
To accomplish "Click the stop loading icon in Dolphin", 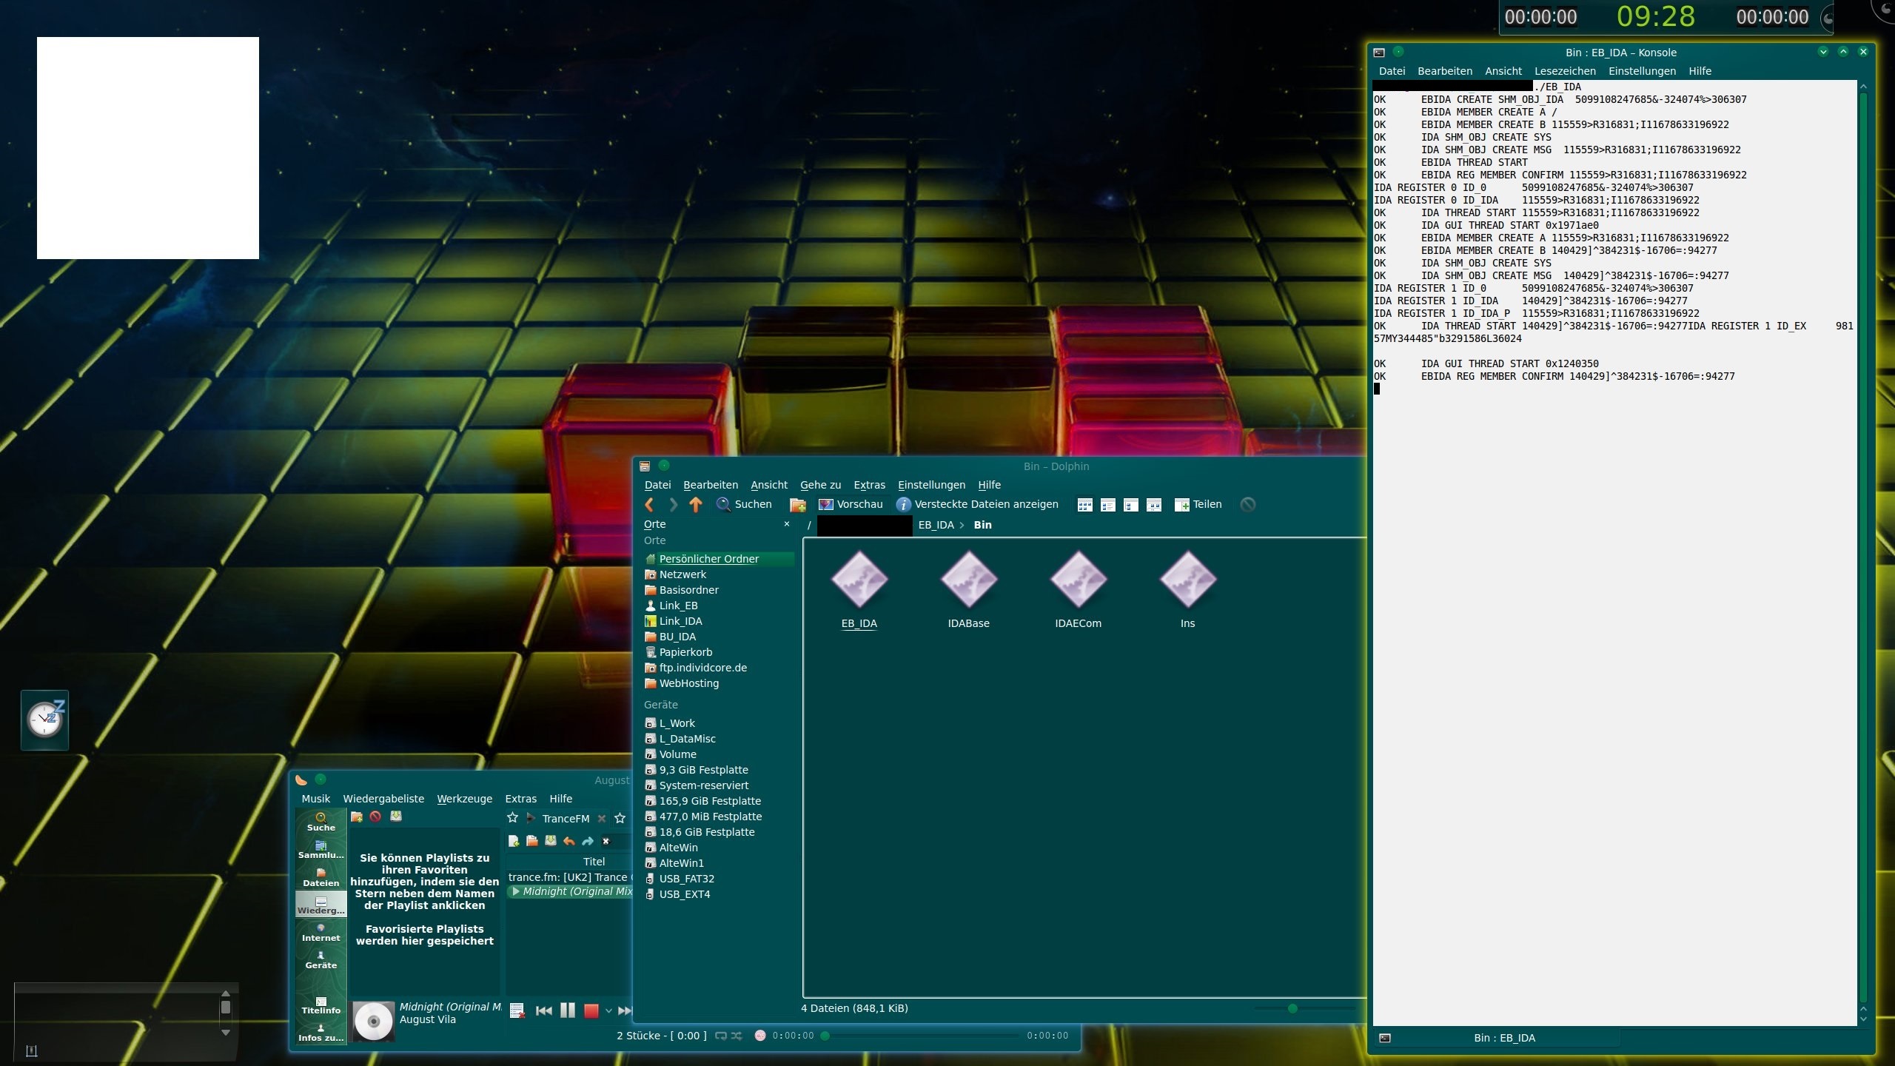I will pos(1248,505).
